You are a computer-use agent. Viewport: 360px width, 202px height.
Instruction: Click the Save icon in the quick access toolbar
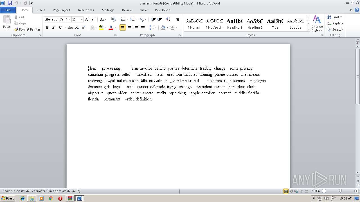coord(10,3)
